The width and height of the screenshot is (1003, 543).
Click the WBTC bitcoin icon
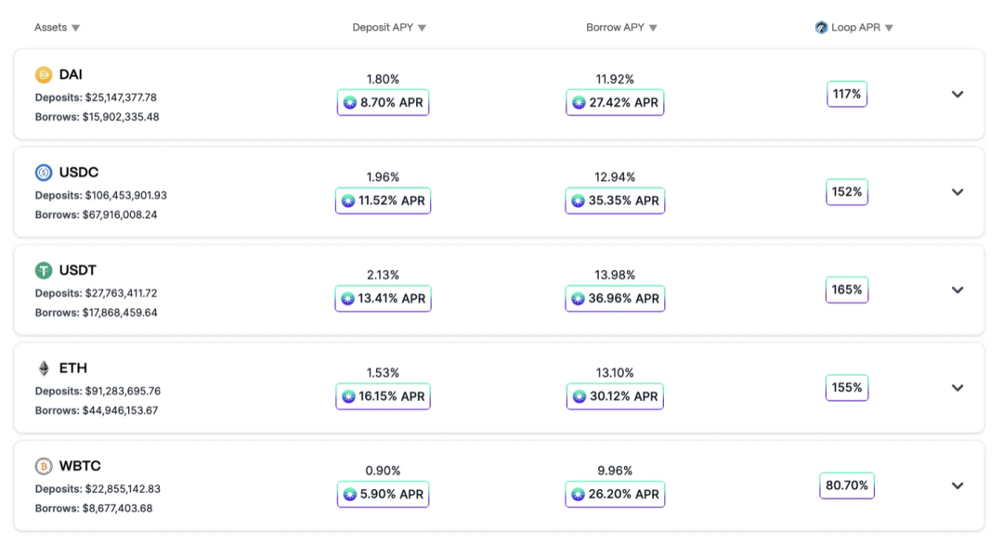[x=44, y=466]
